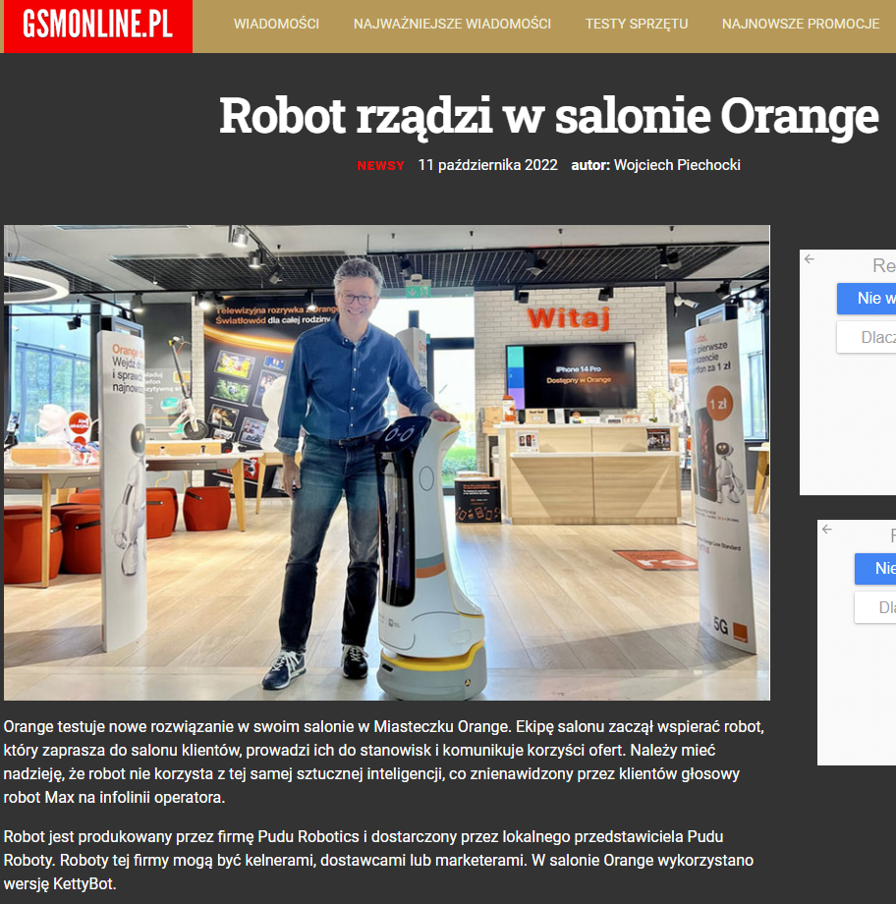Click back arrow in upper ad panel
The image size is (896, 904).
pos(810,259)
